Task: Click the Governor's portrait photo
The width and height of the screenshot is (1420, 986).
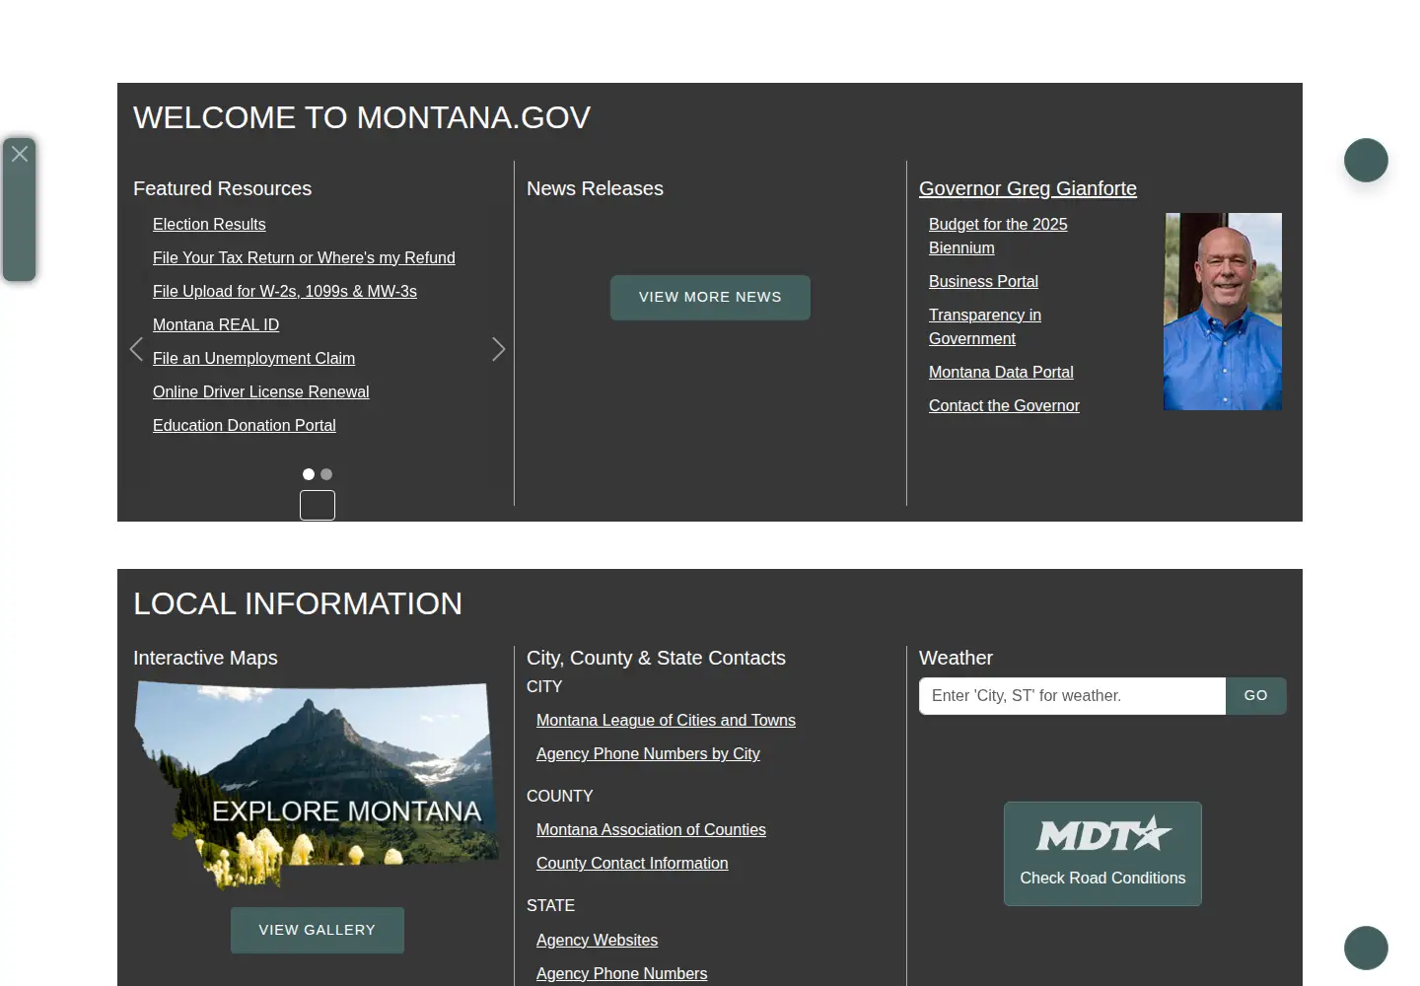Action: pyautogui.click(x=1223, y=312)
